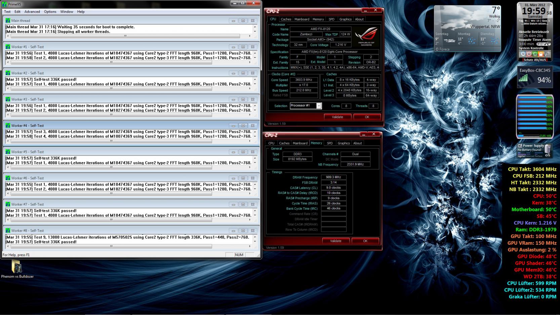Screen dimensions: 560x315
Task: Click the Worker #7 window icon
Action: 8,204
